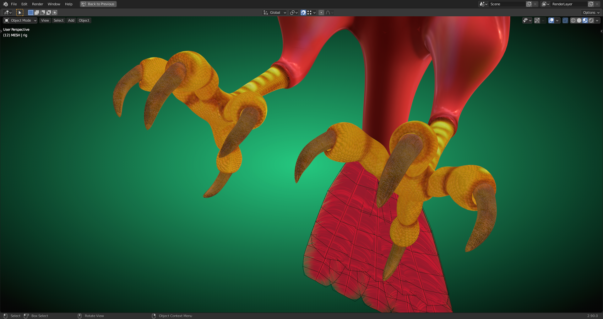Viewport: 603px width, 319px height.
Task: Switch to Solid viewport shading
Action: click(x=579, y=20)
